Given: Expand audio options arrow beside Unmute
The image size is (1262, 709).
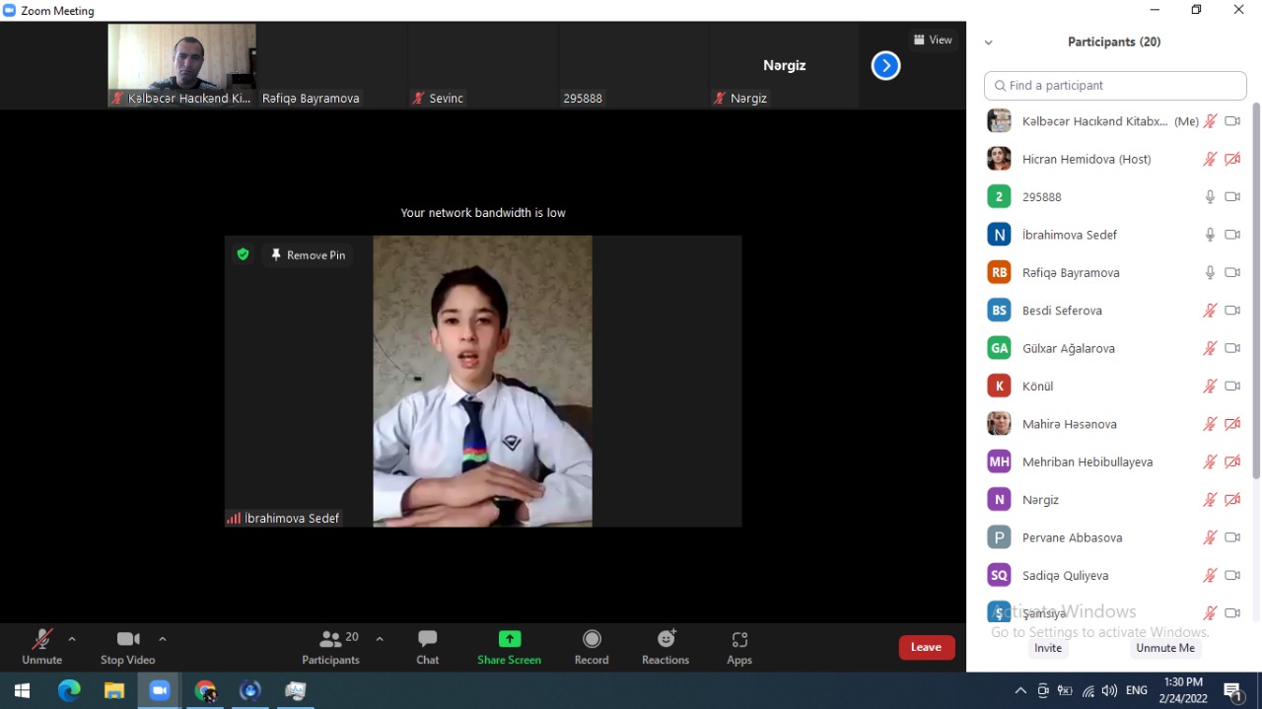Looking at the screenshot, I should [x=72, y=639].
